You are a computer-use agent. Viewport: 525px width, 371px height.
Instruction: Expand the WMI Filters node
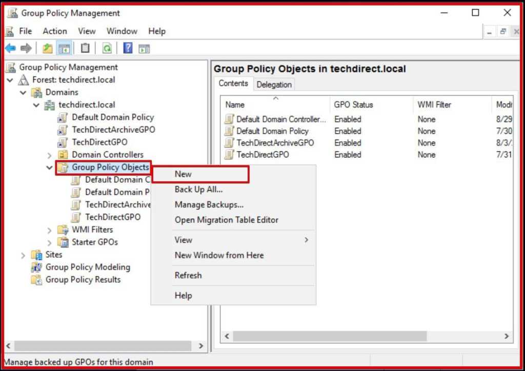tap(50, 230)
